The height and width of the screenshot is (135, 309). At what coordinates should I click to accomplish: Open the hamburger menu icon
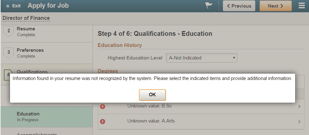click(x=302, y=6)
